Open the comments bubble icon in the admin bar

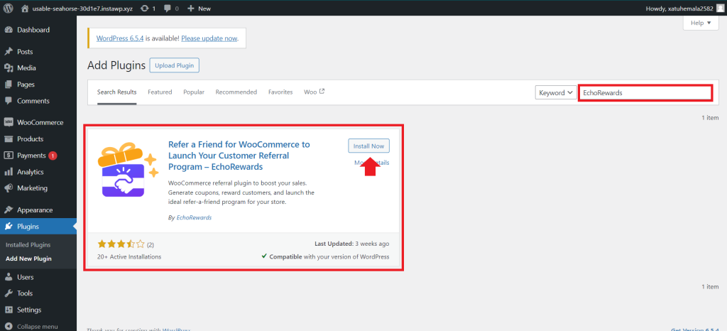pyautogui.click(x=168, y=9)
